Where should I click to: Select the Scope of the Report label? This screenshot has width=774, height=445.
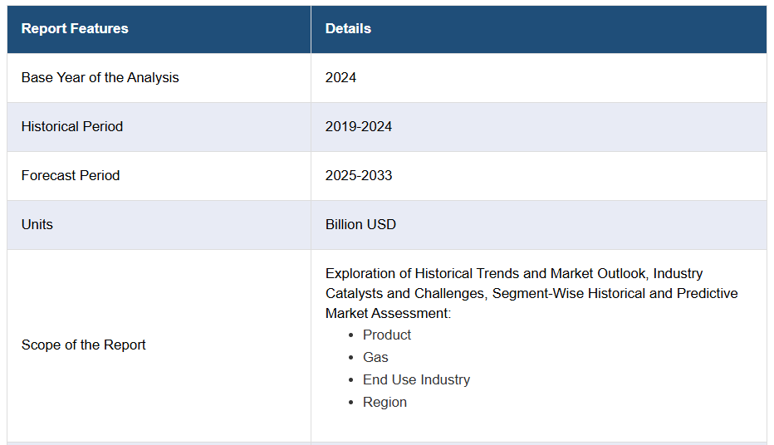point(83,345)
